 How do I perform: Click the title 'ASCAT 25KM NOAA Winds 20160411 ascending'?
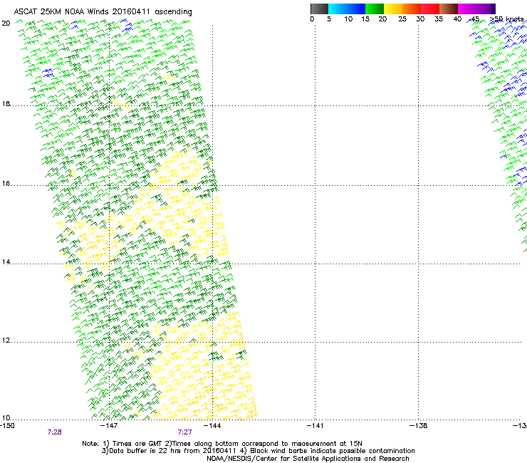point(103,12)
